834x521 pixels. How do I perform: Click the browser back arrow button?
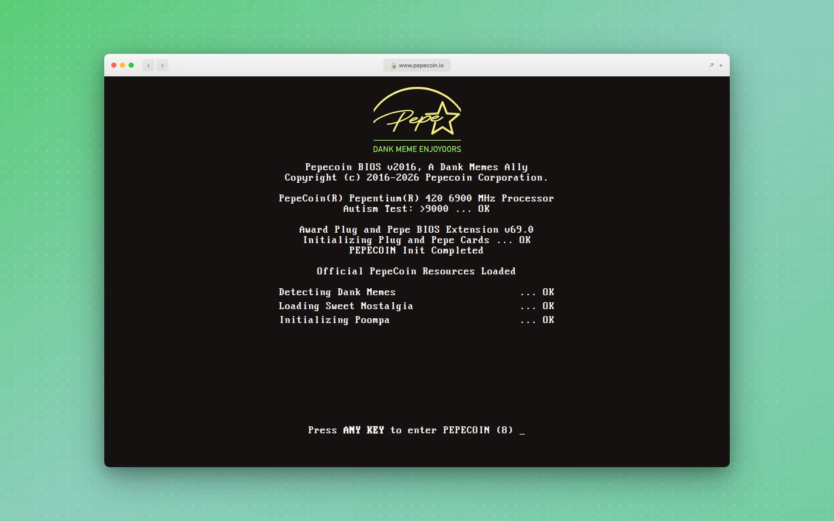click(x=149, y=66)
